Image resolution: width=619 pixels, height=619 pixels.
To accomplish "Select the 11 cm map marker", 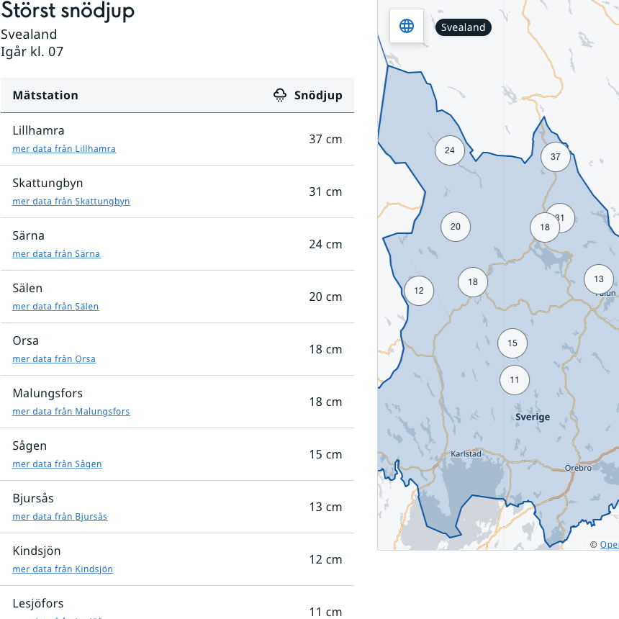I will pyautogui.click(x=515, y=380).
